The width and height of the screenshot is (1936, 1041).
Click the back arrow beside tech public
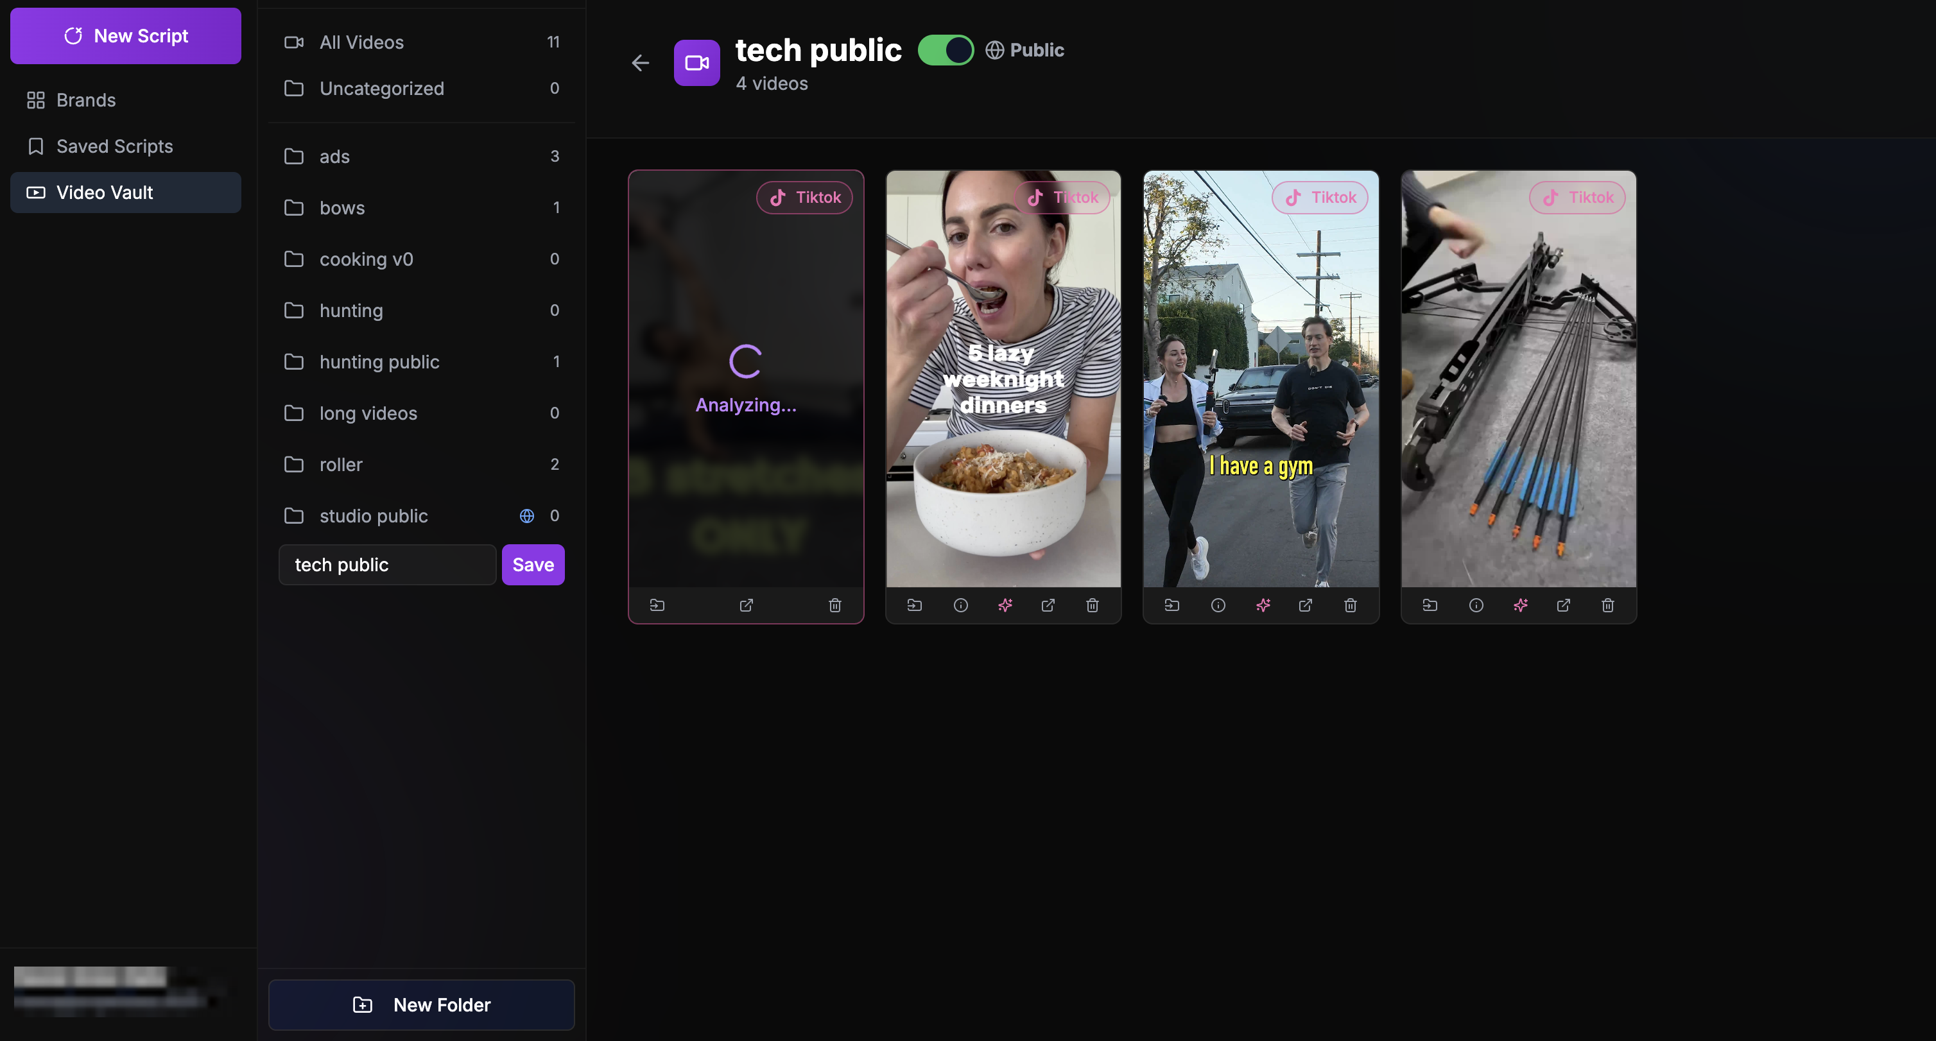coord(639,63)
